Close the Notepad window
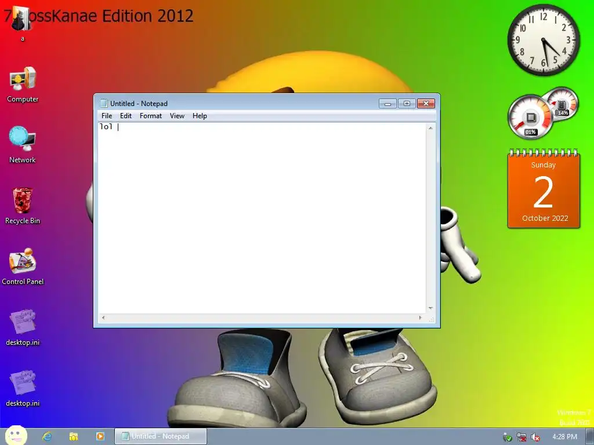 426,103
